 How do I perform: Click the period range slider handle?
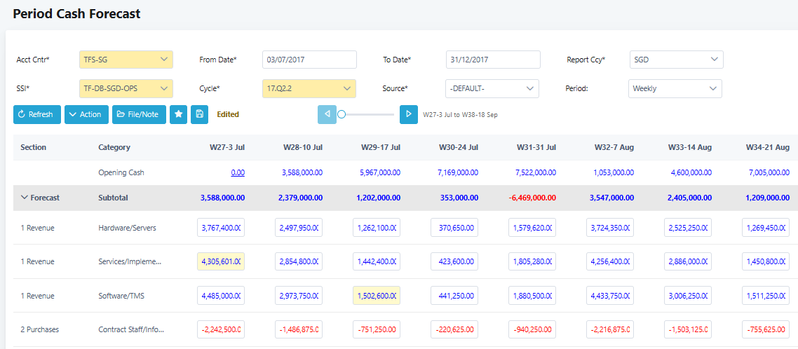pos(341,114)
